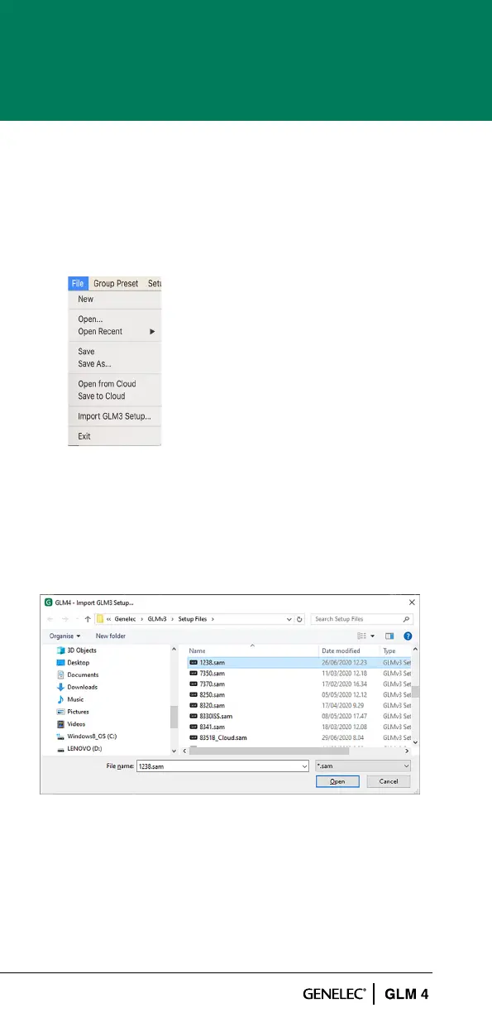This screenshot has height=1032, width=492.
Task: Expand the *.sam file type dropdown
Action: tap(362, 766)
